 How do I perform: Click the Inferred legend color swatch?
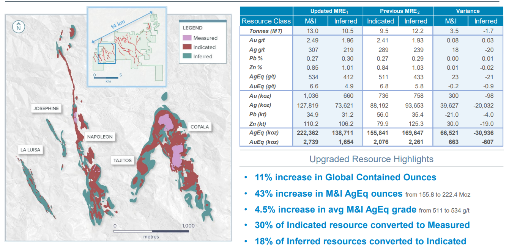click(x=187, y=56)
